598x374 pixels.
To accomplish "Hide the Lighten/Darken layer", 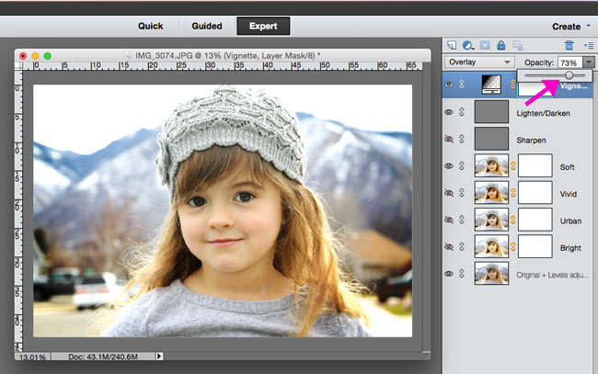I will 449,112.
